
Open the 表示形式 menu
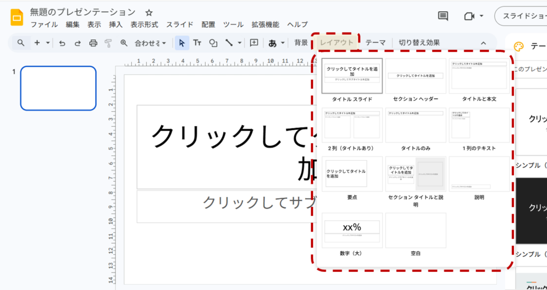[144, 25]
